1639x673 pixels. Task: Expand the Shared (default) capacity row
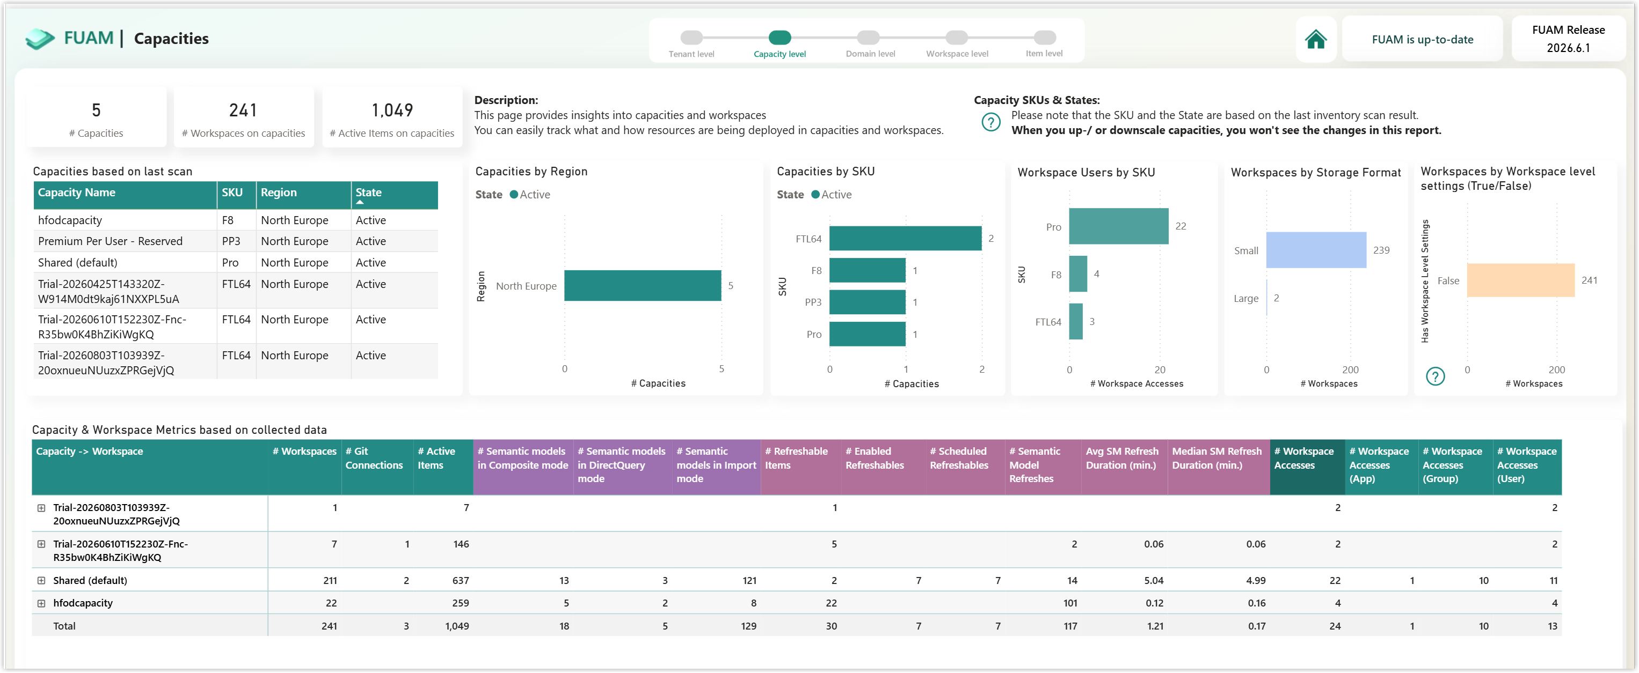tap(41, 580)
